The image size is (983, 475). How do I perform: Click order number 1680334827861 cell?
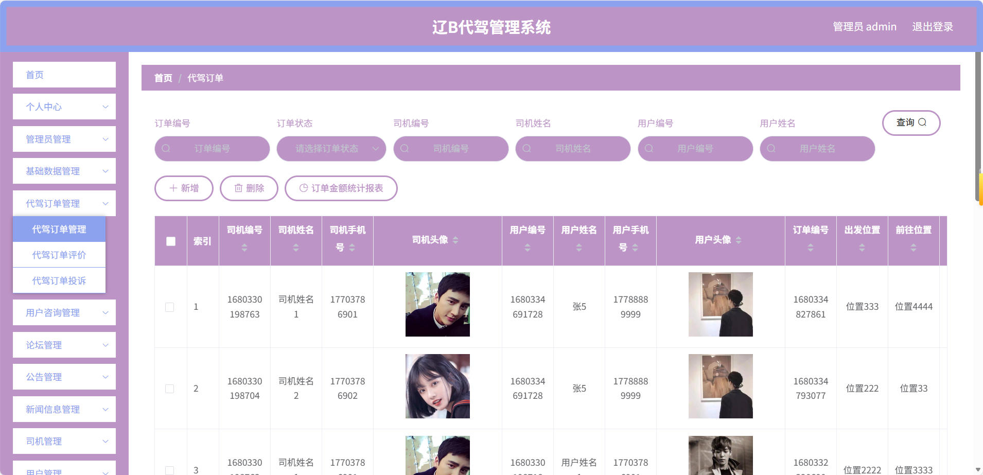click(x=811, y=307)
